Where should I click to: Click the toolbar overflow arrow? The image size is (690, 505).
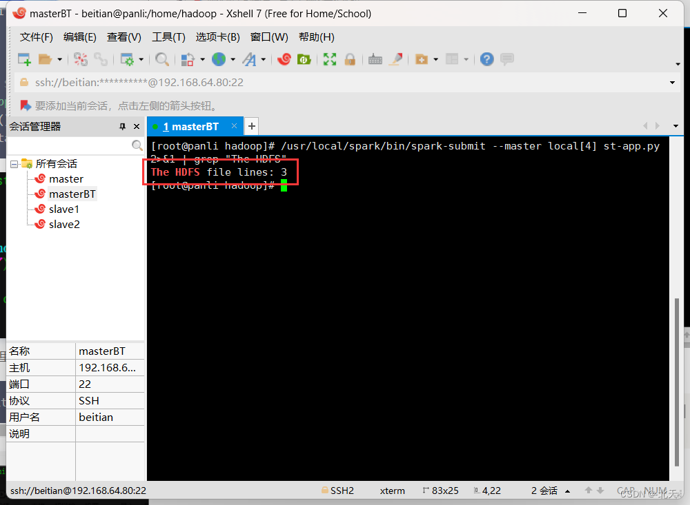coord(678,64)
